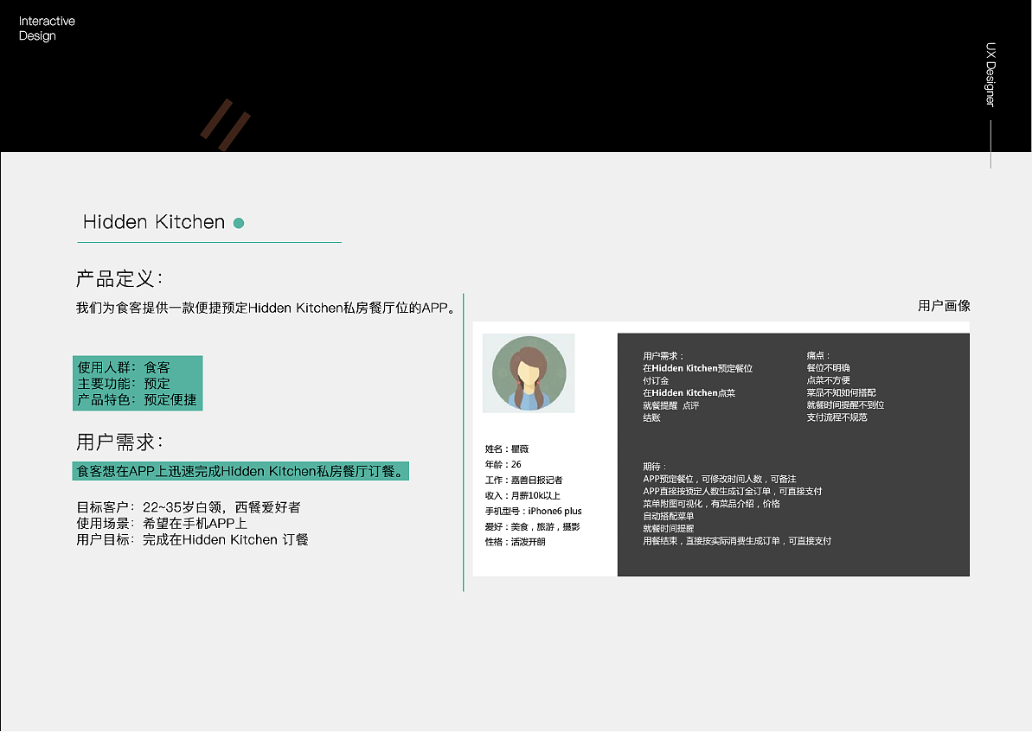
Task: Click the '主要功能: 预定' line
Action: [x=124, y=384]
